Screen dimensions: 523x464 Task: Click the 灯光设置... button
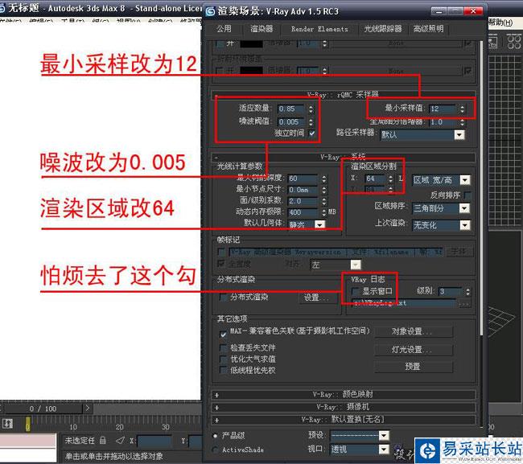[x=414, y=350]
